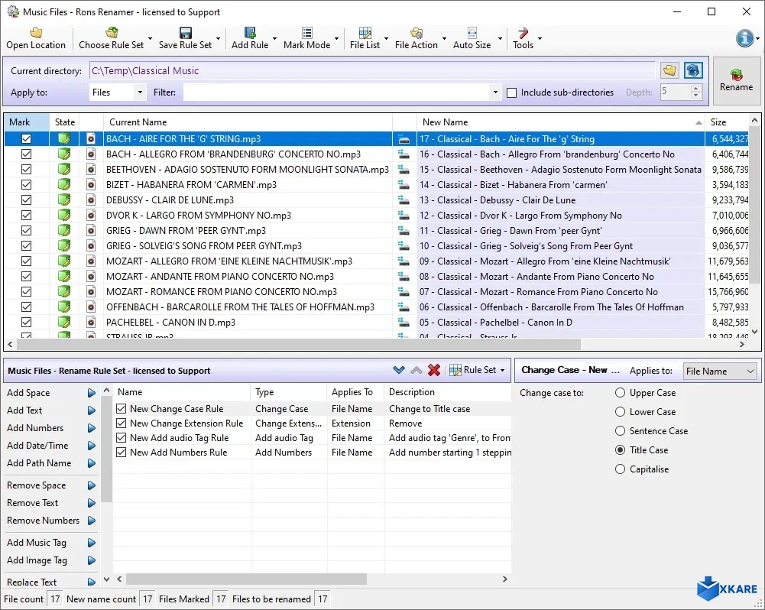Click arrow next to Remove Space
765x610 pixels.
[91, 485]
